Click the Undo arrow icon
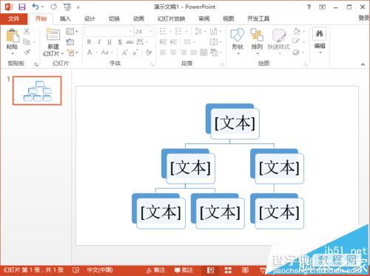The height and width of the screenshot is (276, 370). pos(36,7)
